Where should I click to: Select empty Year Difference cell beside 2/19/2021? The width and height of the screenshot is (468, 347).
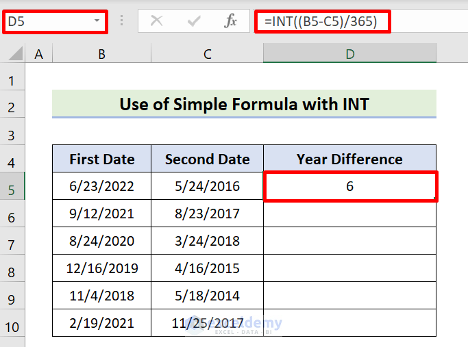350,323
